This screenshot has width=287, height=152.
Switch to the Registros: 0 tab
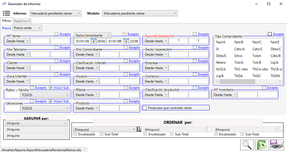pos(22,21)
